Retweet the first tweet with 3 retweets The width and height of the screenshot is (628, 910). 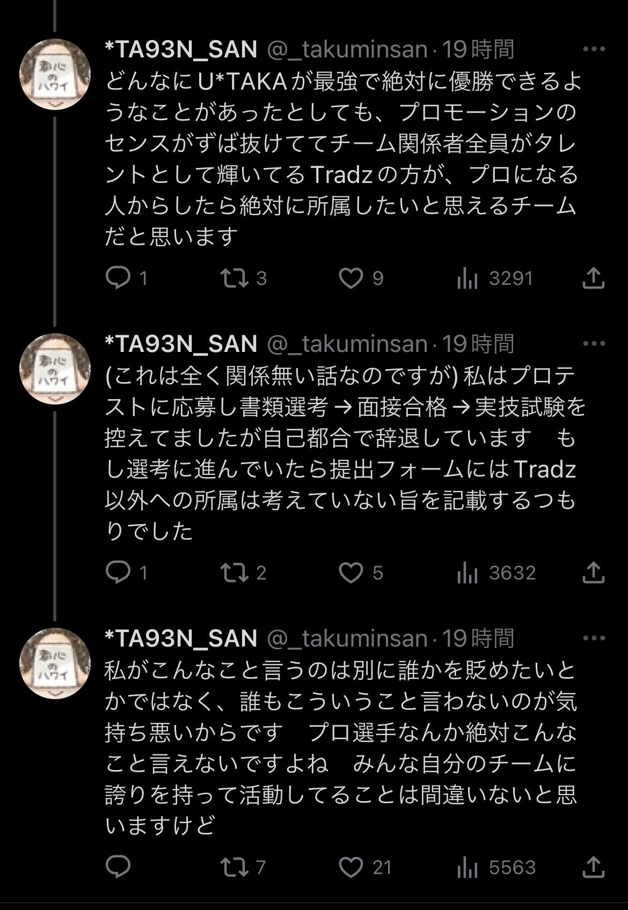tap(235, 278)
